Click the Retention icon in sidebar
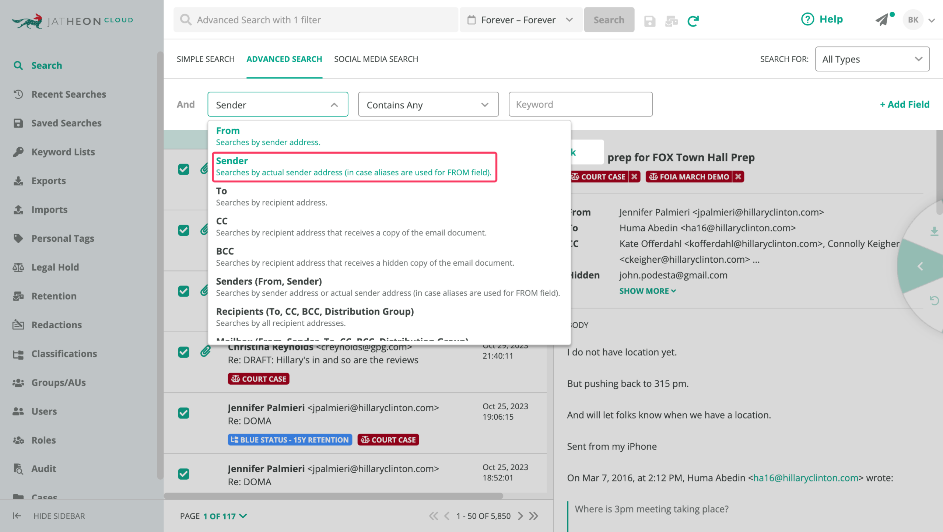The height and width of the screenshot is (532, 943). pyautogui.click(x=18, y=296)
